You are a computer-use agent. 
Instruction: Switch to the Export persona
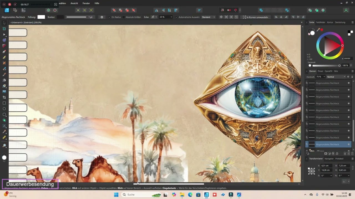(23, 10)
